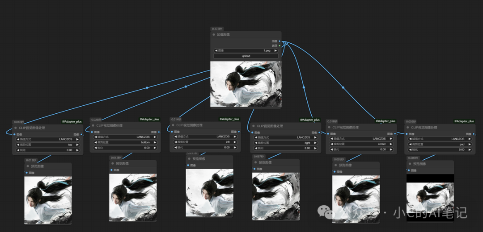Viewport: 483px width, 232px height.
Task: Click the link midpoint dot on the wire to the pad-crop node
Action: pyautogui.click(x=343, y=87)
